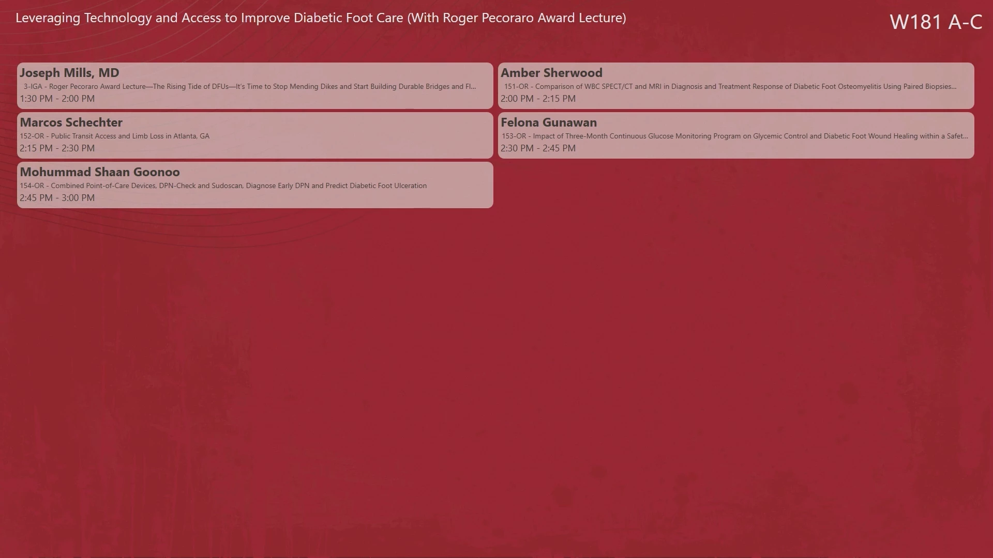Click the Public Transit Access abstract title

114,136
